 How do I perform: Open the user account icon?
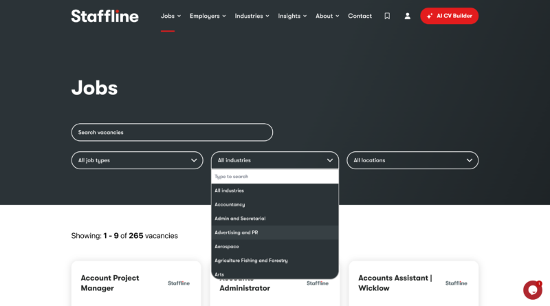tap(407, 16)
